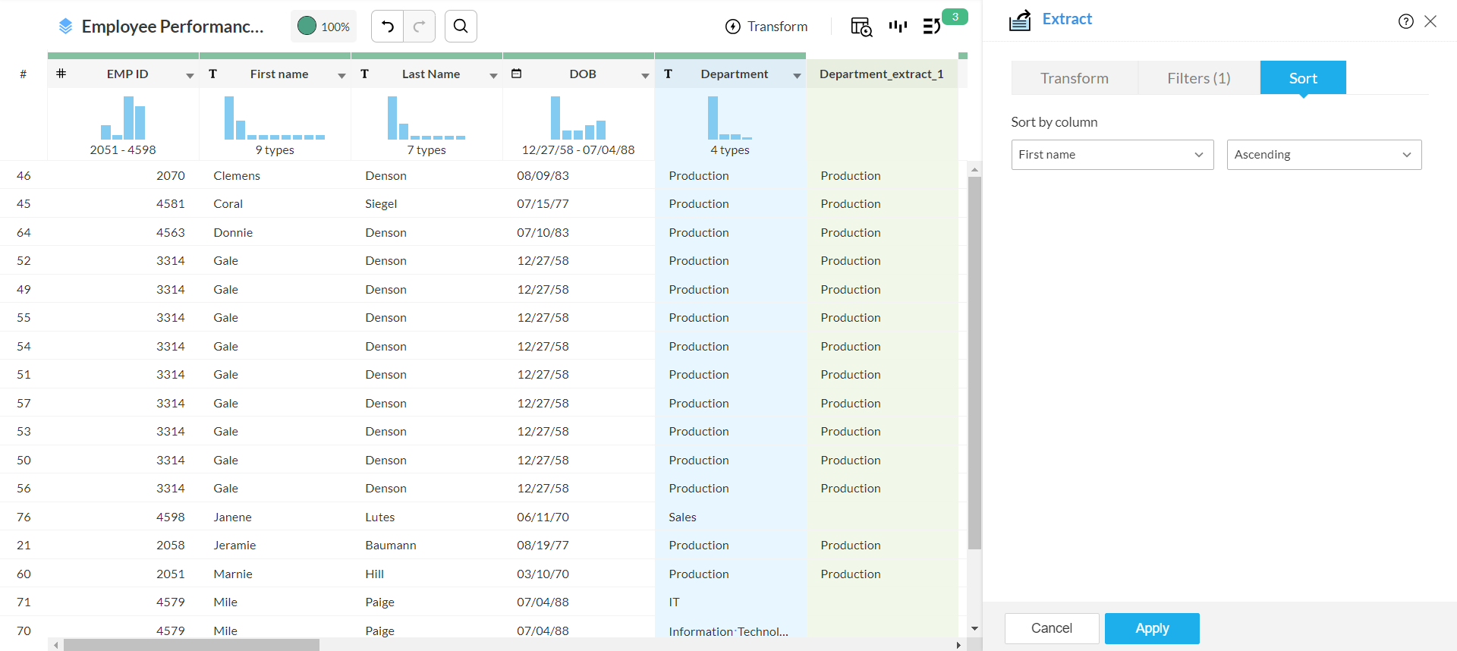
Task: Click the undo arrow button
Action: (x=388, y=27)
